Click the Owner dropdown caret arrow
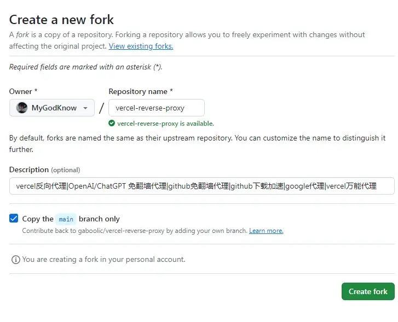The height and width of the screenshot is (322, 398). [x=85, y=108]
